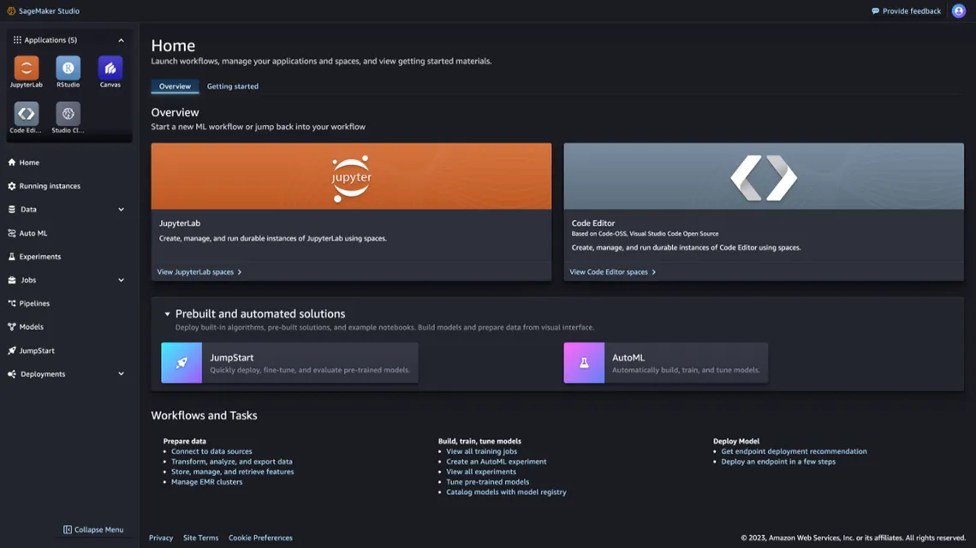Expand the Jobs menu chevron
The image size is (976, 548).
[x=122, y=280]
